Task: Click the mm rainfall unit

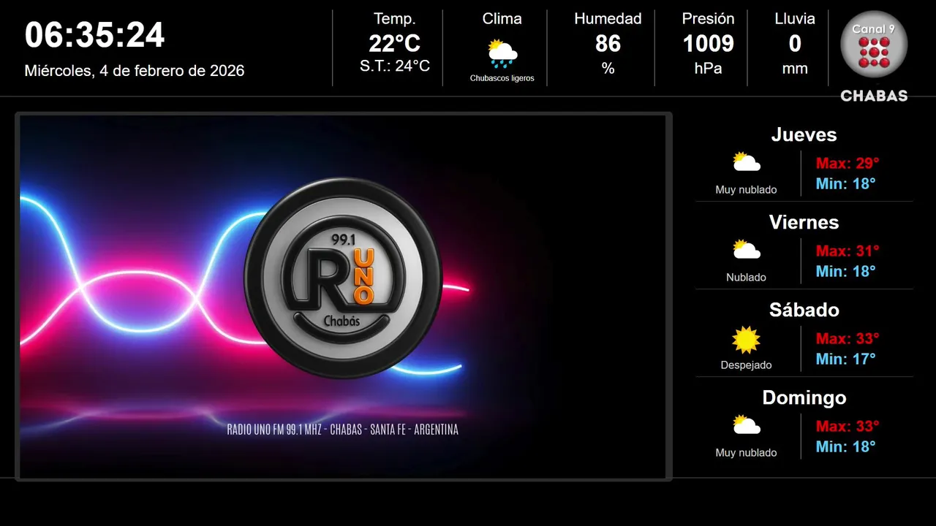Action: pos(795,69)
